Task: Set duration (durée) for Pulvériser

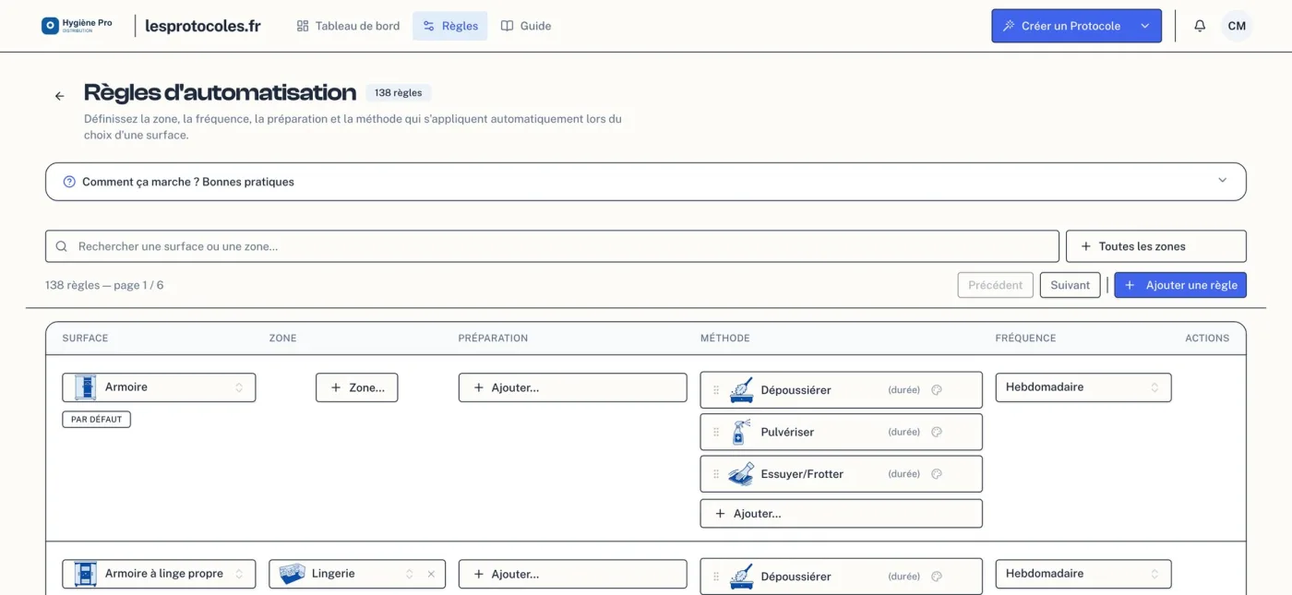Action: pyautogui.click(x=904, y=432)
